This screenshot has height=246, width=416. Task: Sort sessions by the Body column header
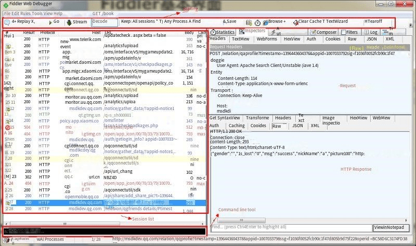click(x=189, y=33)
